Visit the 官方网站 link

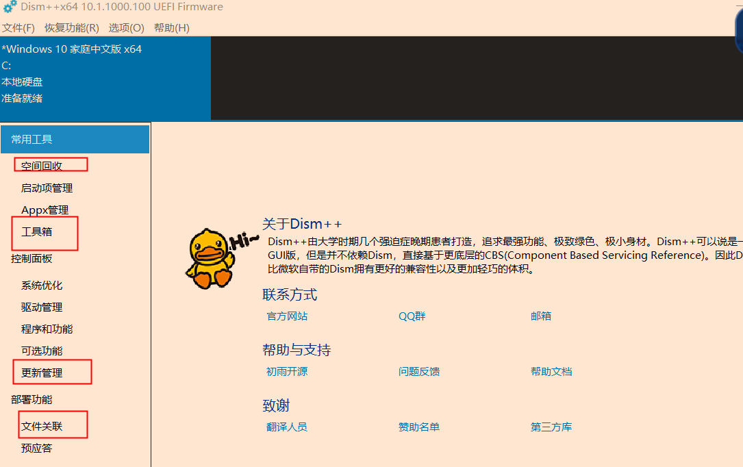coord(287,316)
